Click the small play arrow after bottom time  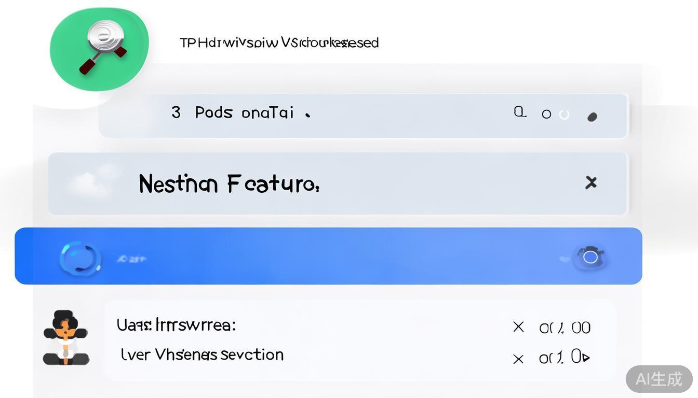coord(586,358)
